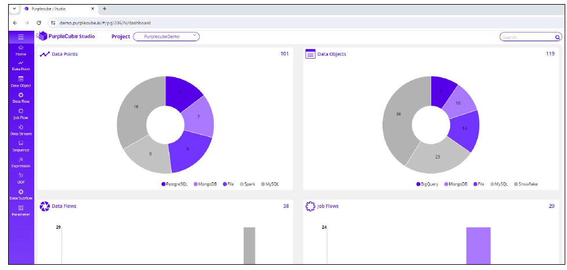
Task: Reload the page
Action: (x=39, y=23)
